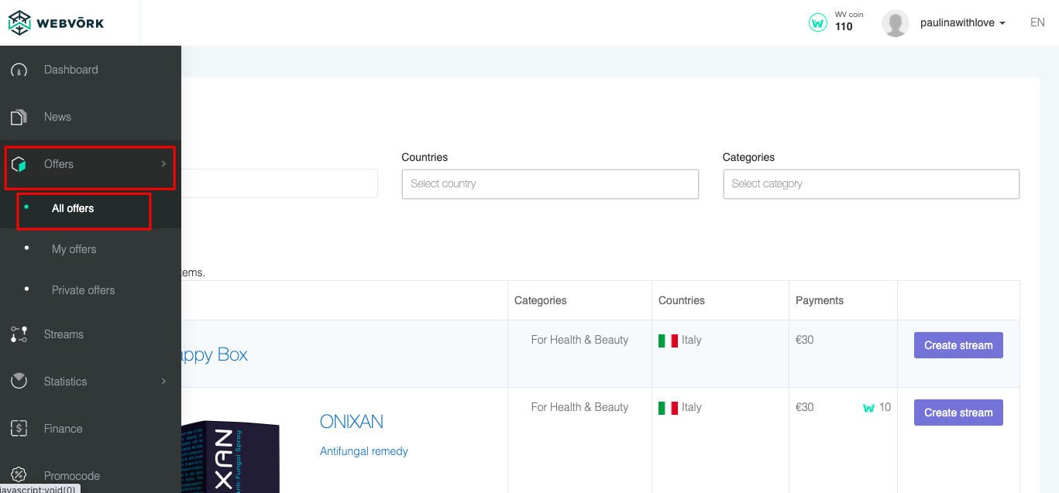This screenshot has width=1059, height=493.
Task: Click the ONIXAN product box image
Action: (230, 457)
